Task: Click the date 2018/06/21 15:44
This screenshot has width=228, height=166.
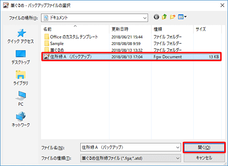Action: click(127, 37)
